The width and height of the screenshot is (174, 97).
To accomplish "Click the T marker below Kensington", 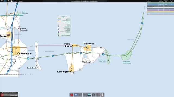I will (x=73, y=73).
